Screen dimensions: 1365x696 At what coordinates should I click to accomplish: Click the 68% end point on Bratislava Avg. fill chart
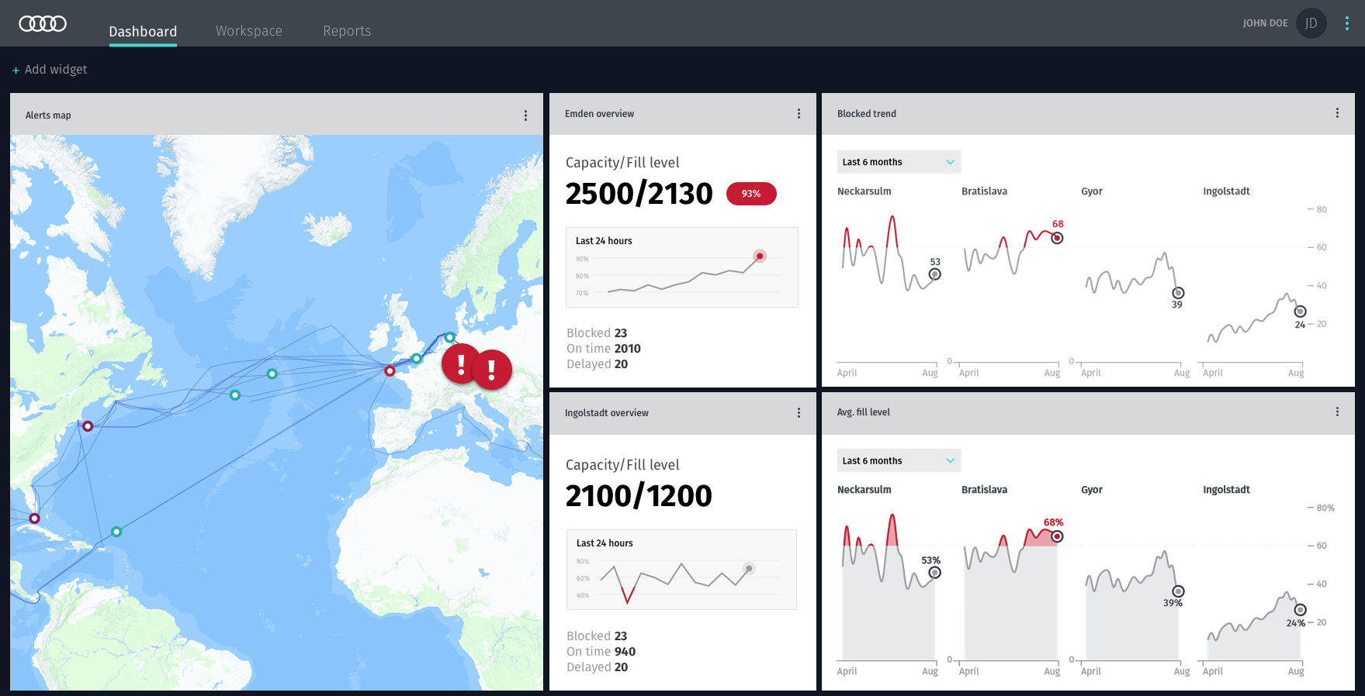click(x=1057, y=536)
